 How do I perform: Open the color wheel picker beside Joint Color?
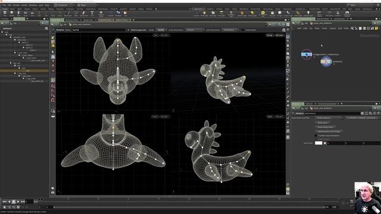[325, 143]
